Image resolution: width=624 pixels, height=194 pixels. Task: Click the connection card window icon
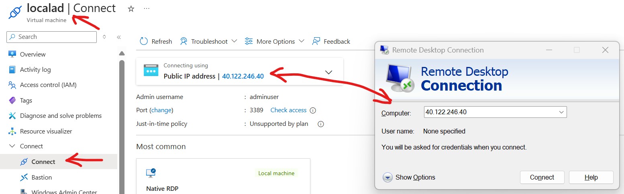coord(151,71)
